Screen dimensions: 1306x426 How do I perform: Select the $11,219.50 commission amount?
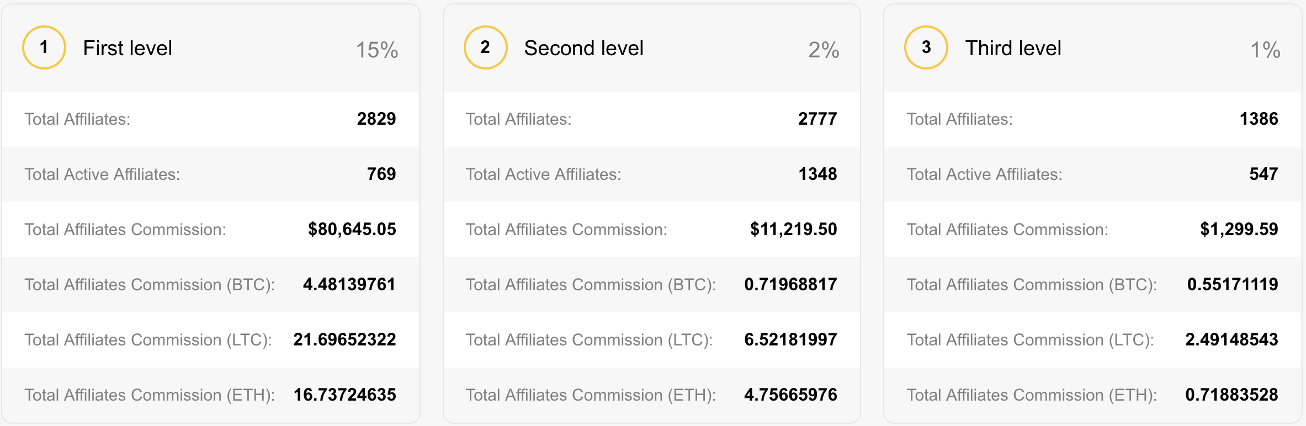(793, 229)
